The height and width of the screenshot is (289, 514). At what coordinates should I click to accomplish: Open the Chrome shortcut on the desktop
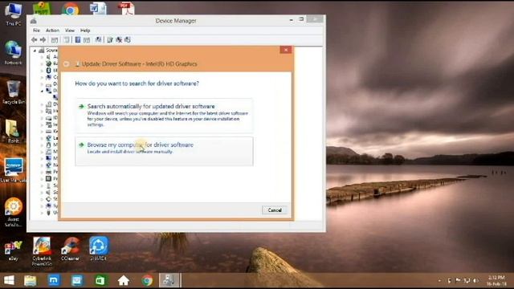(71, 10)
